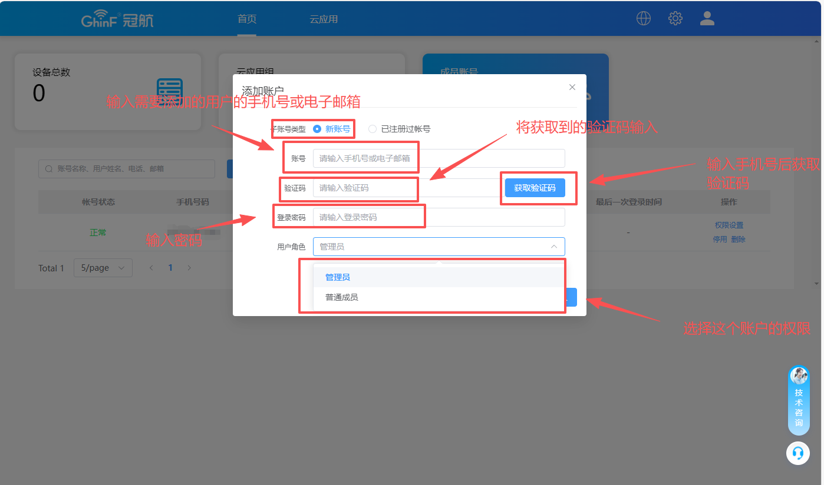Viewport: 824px width, 485px height.
Task: Click the globe language icon
Action: [x=644, y=18]
